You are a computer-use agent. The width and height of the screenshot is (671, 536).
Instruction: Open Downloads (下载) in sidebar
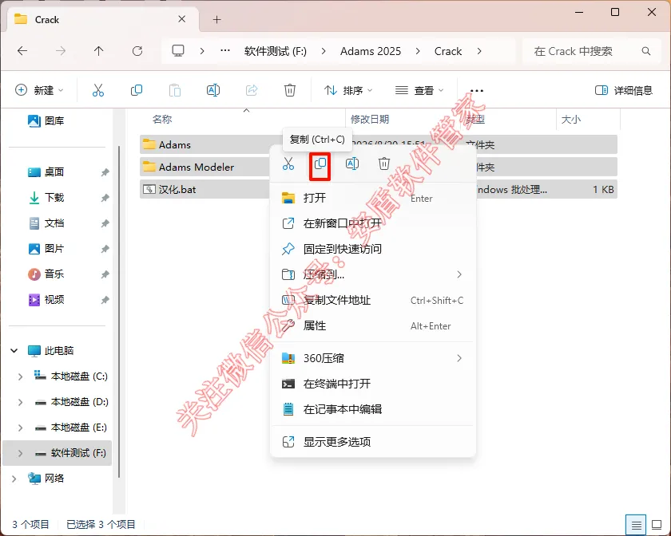pos(46,198)
